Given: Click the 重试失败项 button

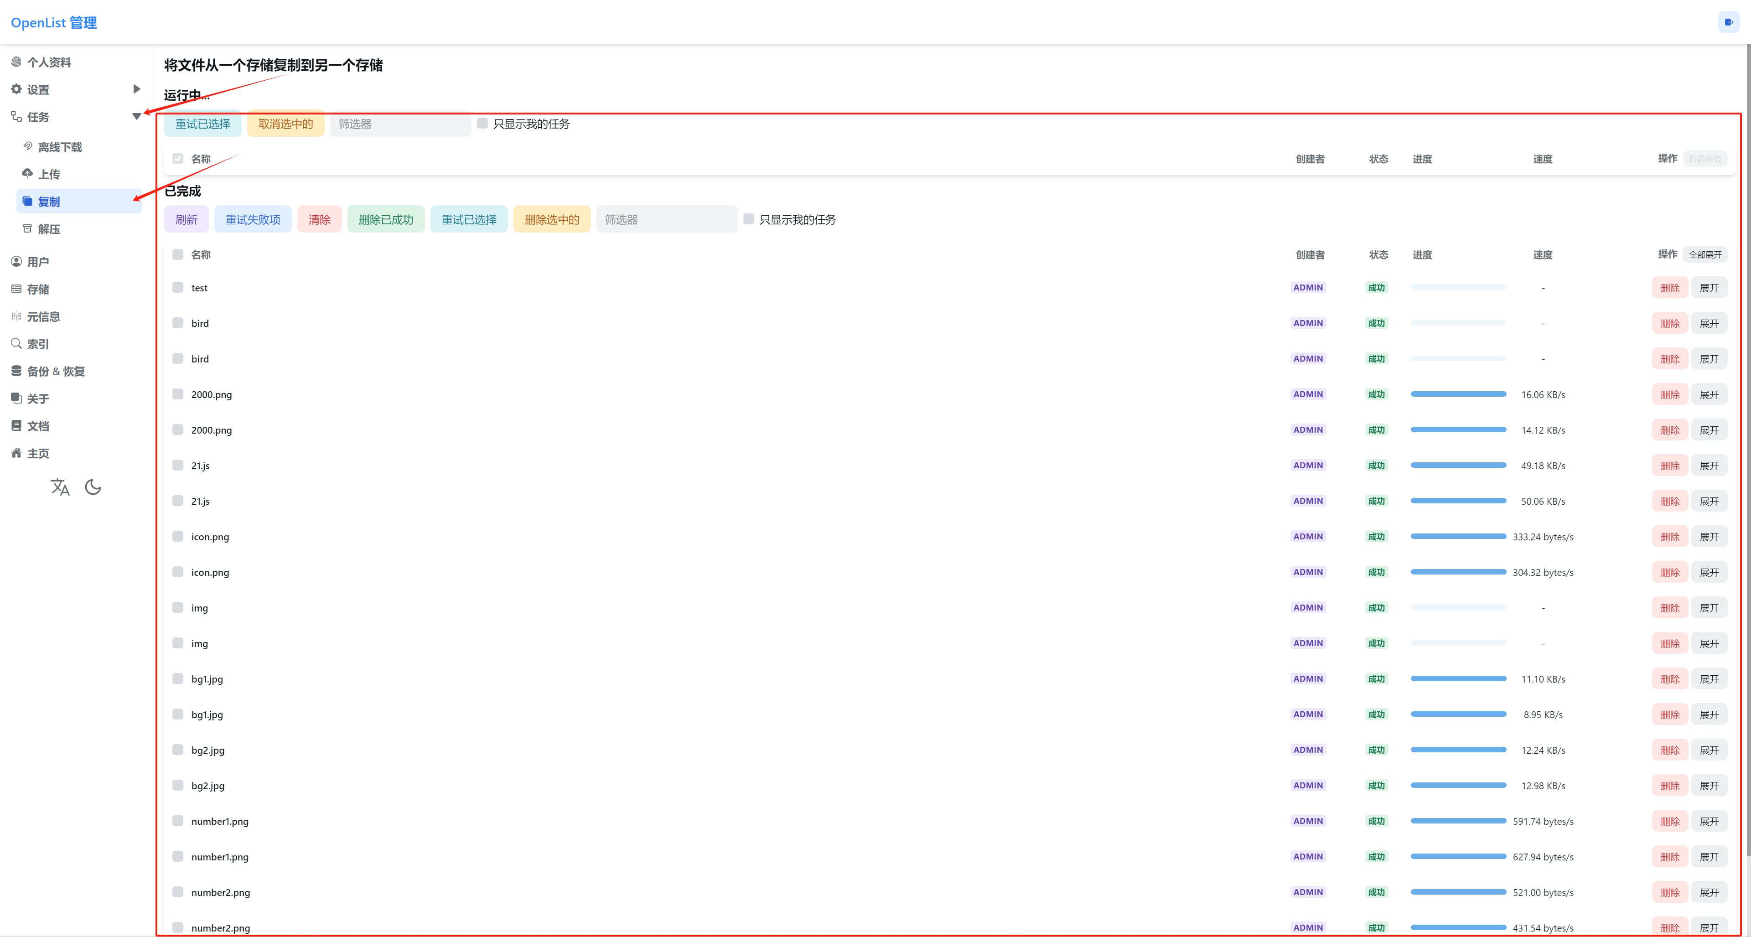Looking at the screenshot, I should tap(253, 219).
